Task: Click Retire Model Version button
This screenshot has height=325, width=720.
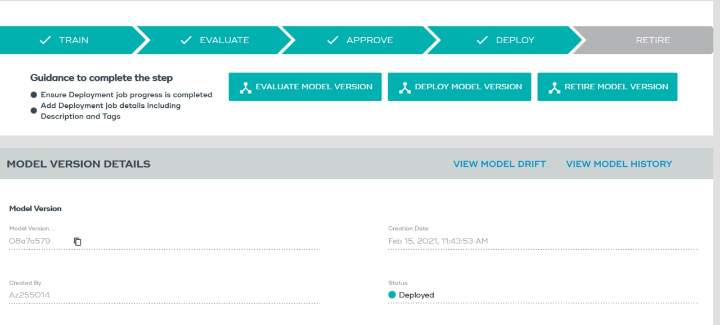Action: 607,87
